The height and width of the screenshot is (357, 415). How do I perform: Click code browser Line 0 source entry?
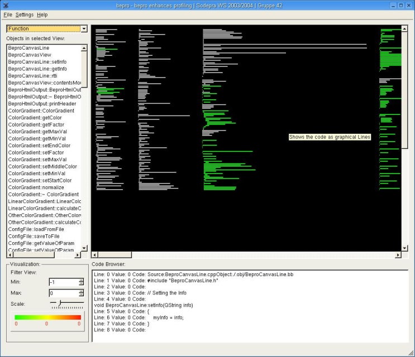coord(193,274)
